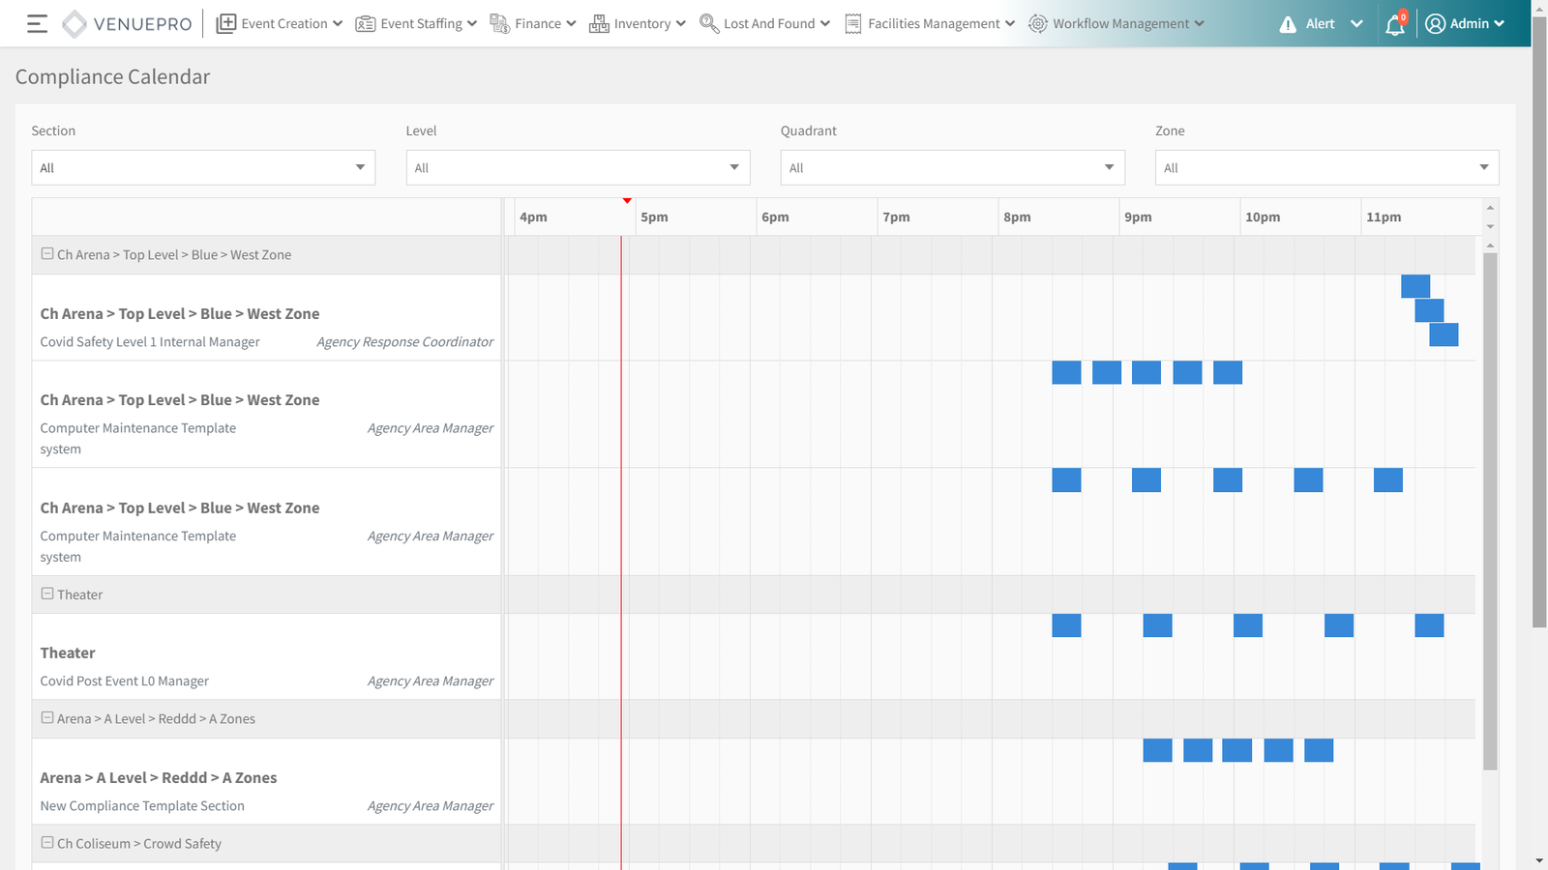Expand the Quadrant filter dropdown
This screenshot has width=1548, height=870.
click(x=952, y=167)
